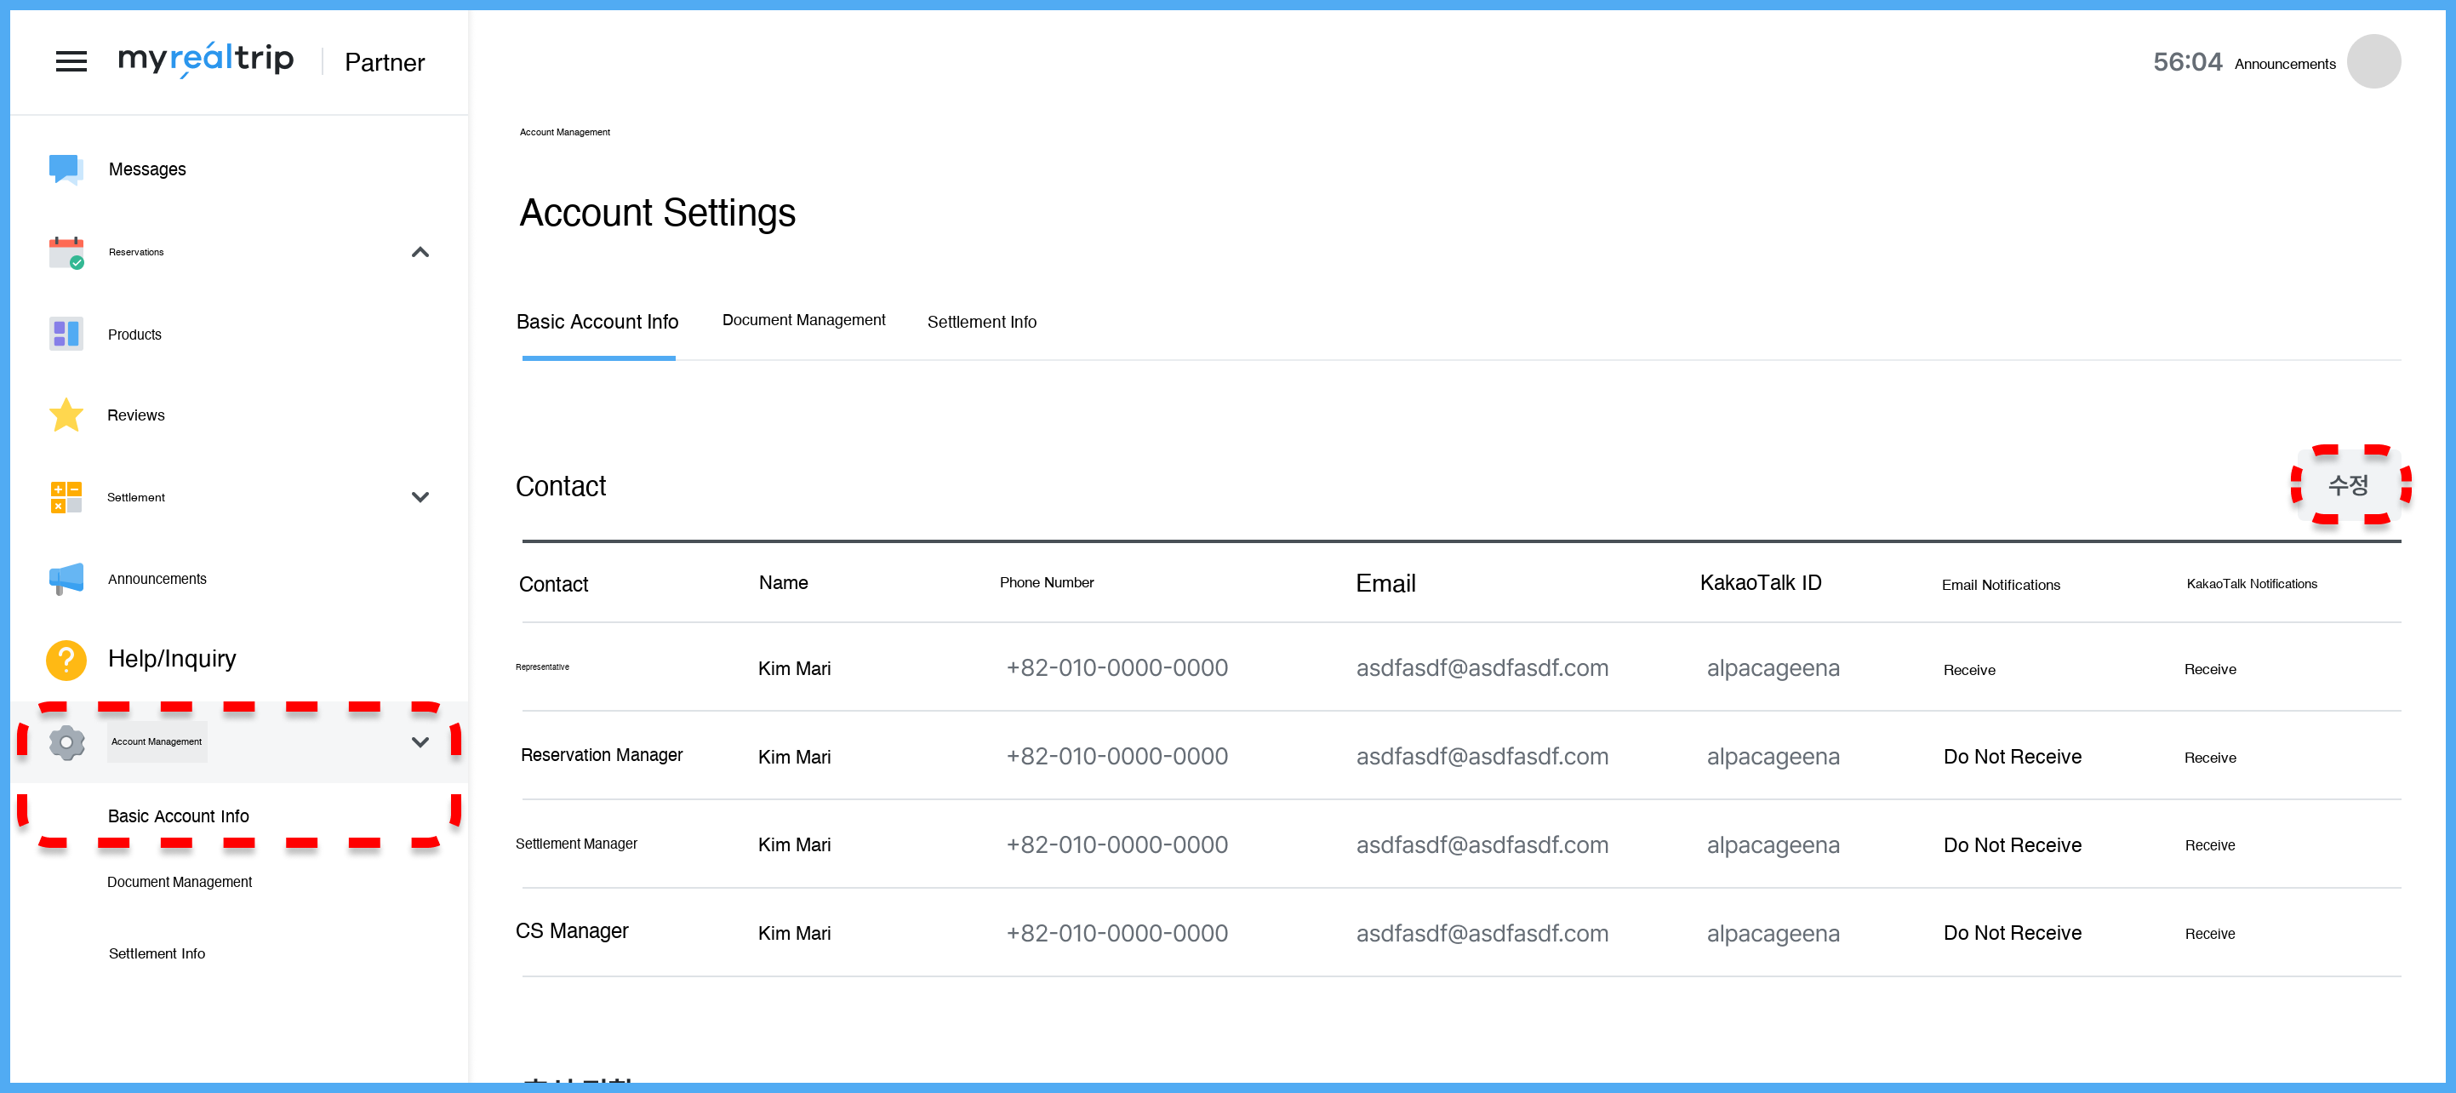The width and height of the screenshot is (2456, 1093).
Task: Open the hamburger menu icon
Action: coord(71,62)
